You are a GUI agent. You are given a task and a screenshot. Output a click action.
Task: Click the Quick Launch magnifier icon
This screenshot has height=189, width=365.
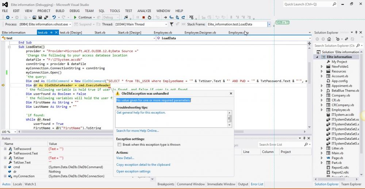coord(334,4)
